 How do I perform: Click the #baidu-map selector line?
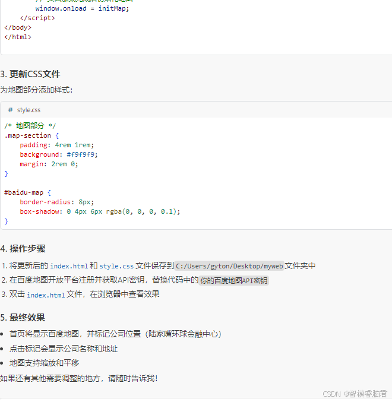click(27, 192)
